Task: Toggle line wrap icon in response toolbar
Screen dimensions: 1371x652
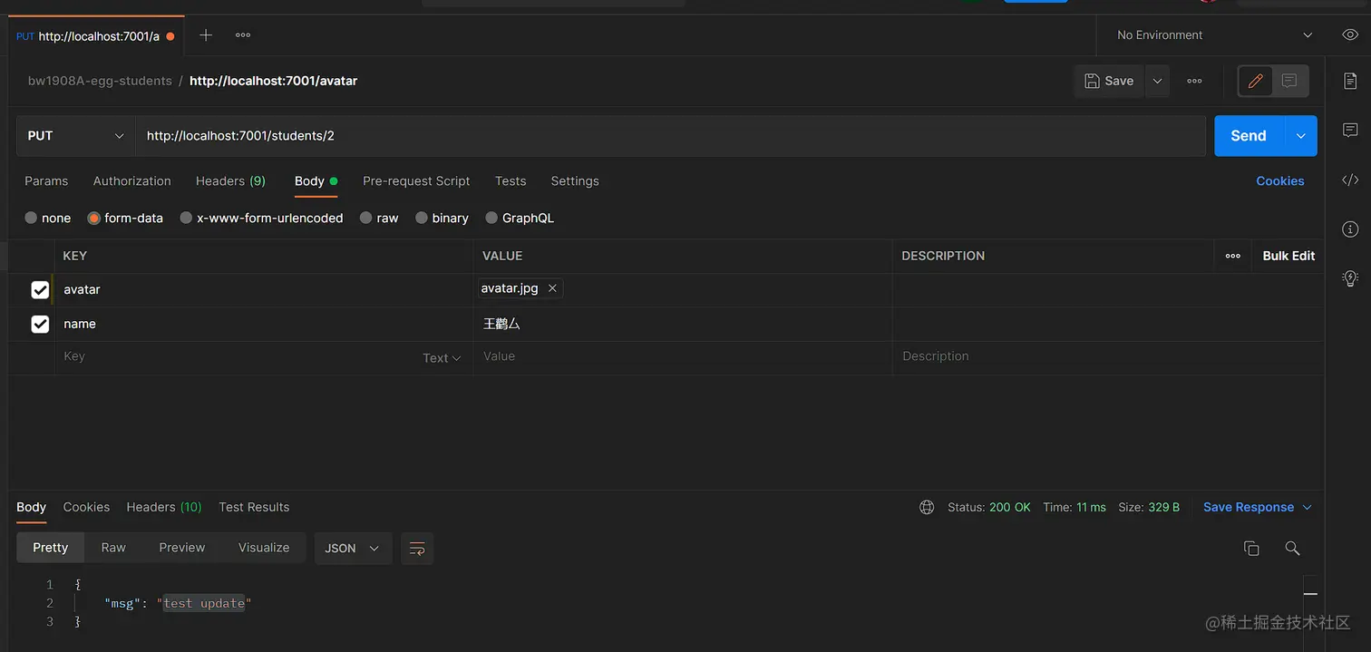Action: click(x=417, y=549)
